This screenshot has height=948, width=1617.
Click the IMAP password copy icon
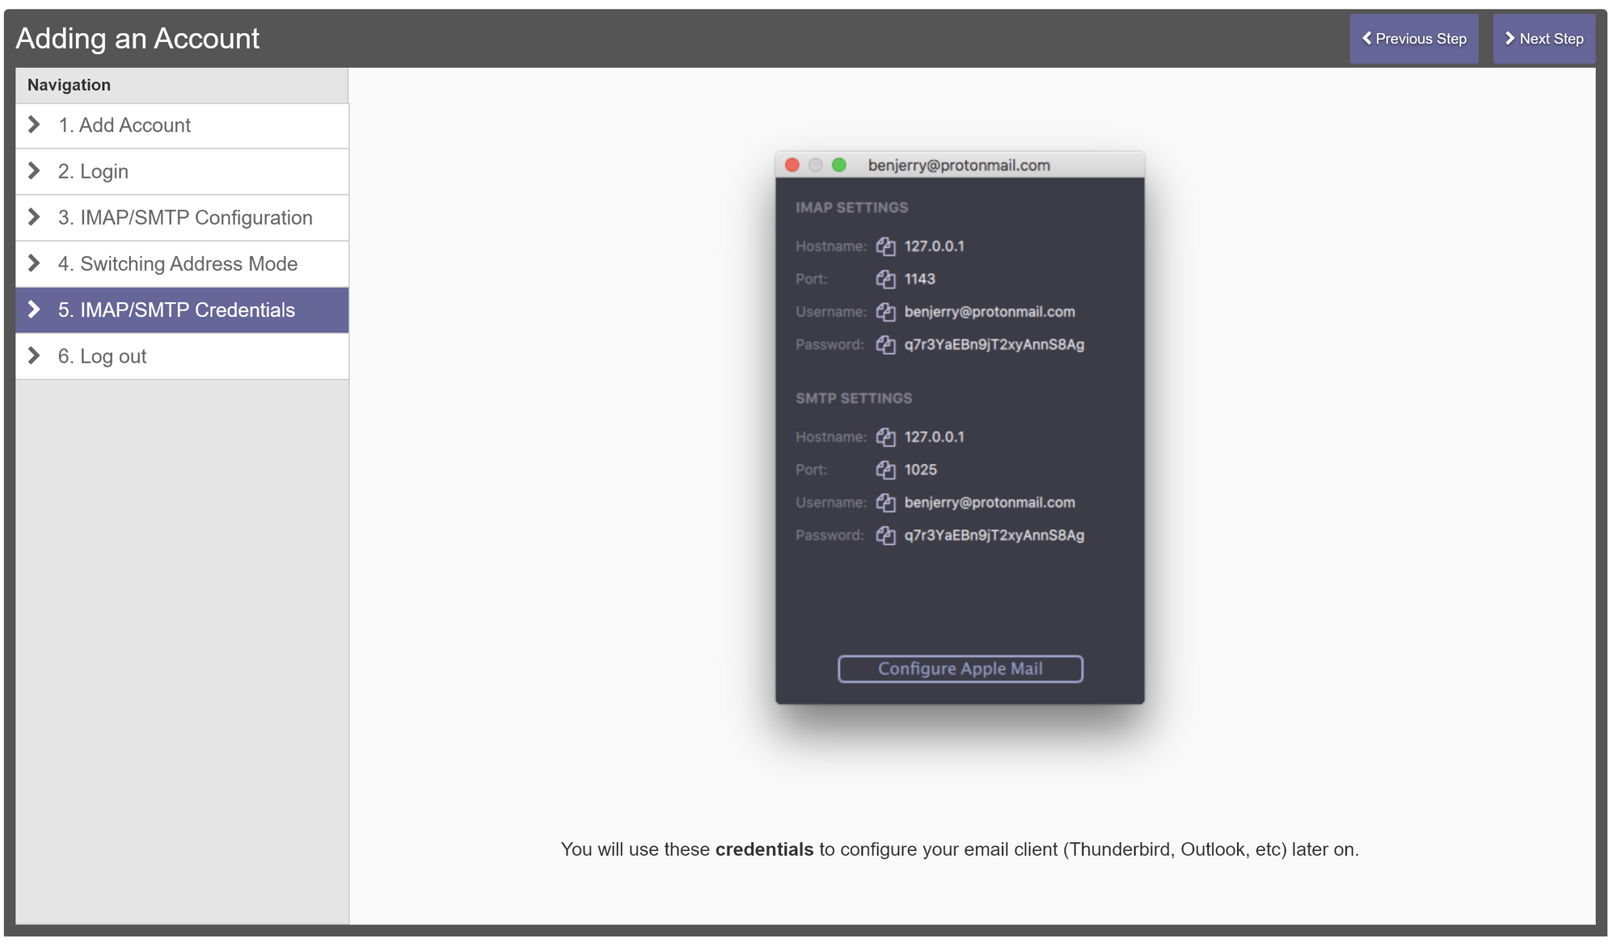coord(884,344)
